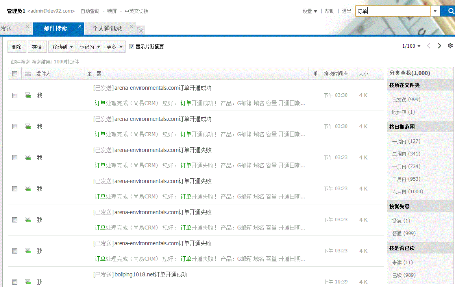
Task: Expand the 移动到 dropdown
Action: pyautogui.click(x=62, y=47)
